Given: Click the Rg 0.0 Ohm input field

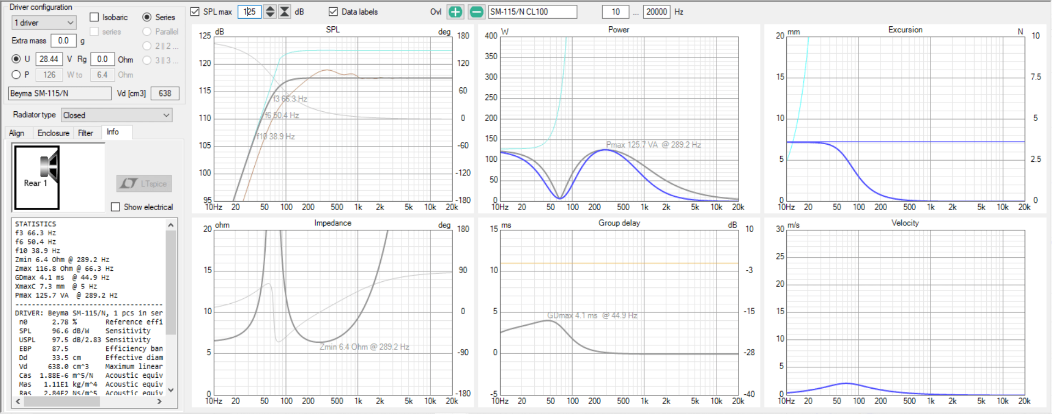Looking at the screenshot, I should 102,59.
